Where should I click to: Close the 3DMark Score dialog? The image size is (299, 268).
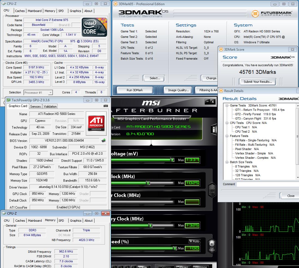tap(292, 49)
